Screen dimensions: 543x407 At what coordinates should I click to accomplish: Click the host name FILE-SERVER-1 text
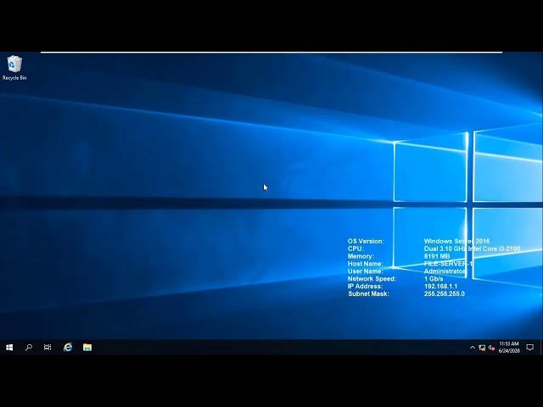point(448,264)
